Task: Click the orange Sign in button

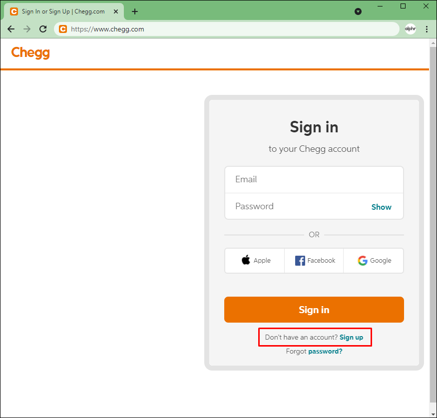Action: [x=314, y=310]
